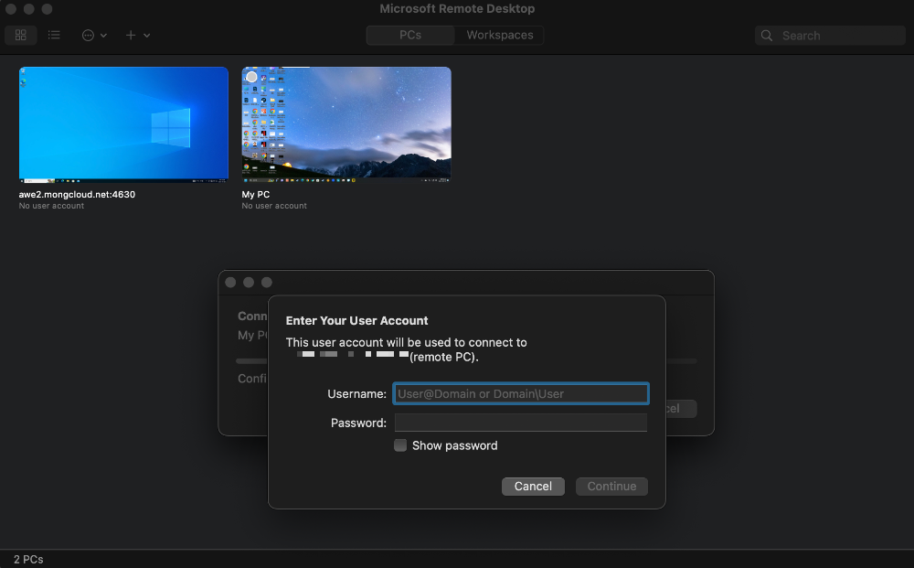
Task: Click the Password input field
Action: [521, 423]
